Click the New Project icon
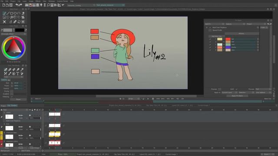This screenshot has width=278, height=156. (3, 5)
